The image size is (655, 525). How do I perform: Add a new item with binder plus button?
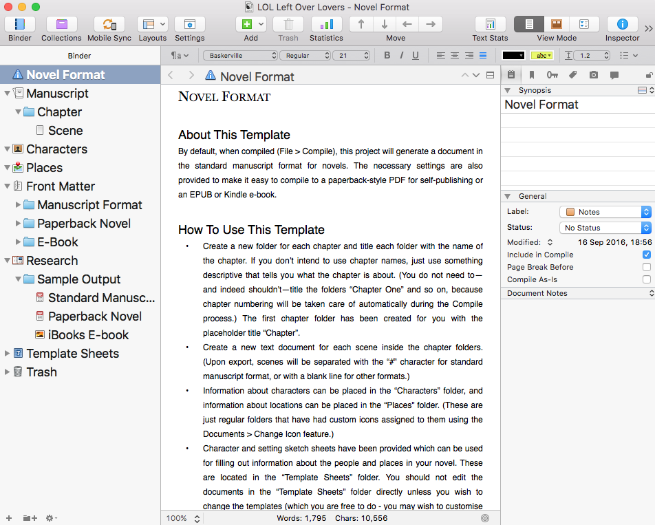(x=9, y=518)
